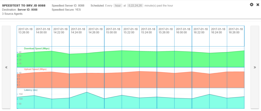Select the 2017-01-18 14:00:00 column header

pyautogui.click(x=43, y=36)
